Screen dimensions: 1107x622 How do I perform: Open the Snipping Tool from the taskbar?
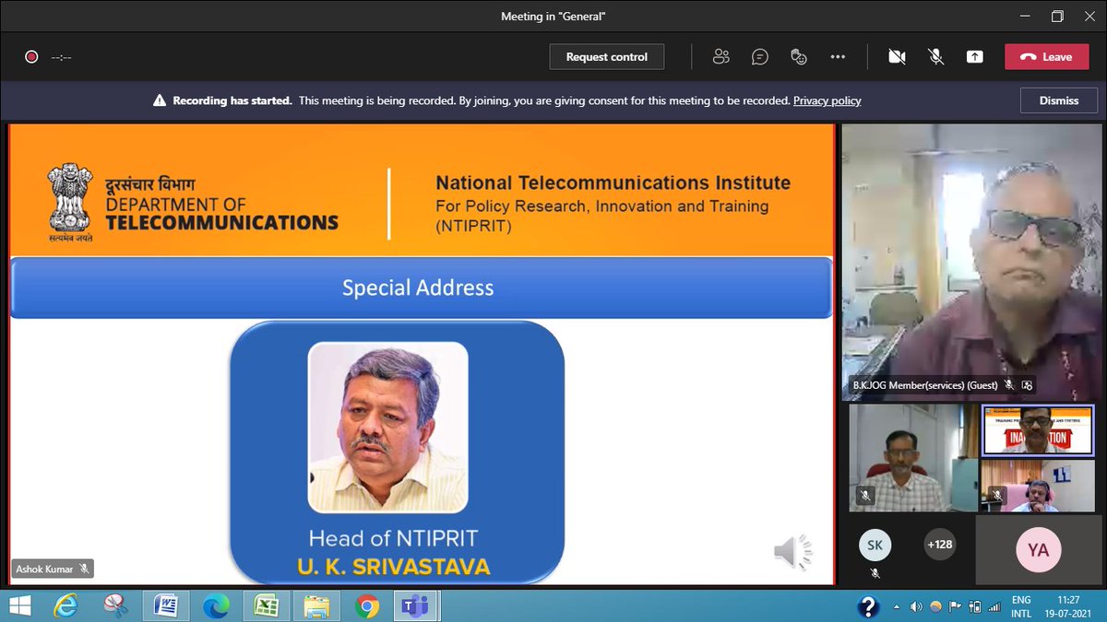click(116, 605)
